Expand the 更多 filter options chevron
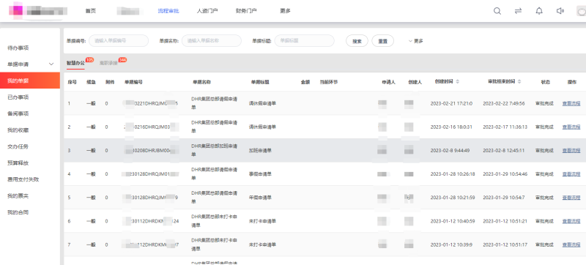The height and width of the screenshot is (265, 586). [410, 41]
